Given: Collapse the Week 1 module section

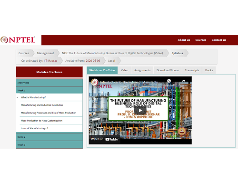Looking at the screenshot, I should [x=50, y=90].
